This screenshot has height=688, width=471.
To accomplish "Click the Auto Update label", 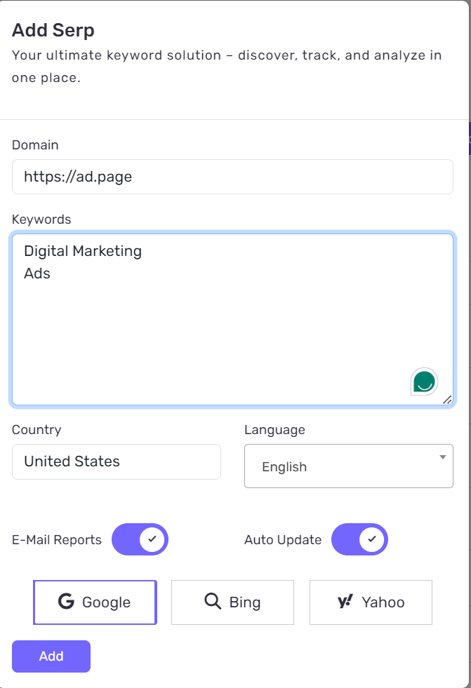I will [x=283, y=540].
